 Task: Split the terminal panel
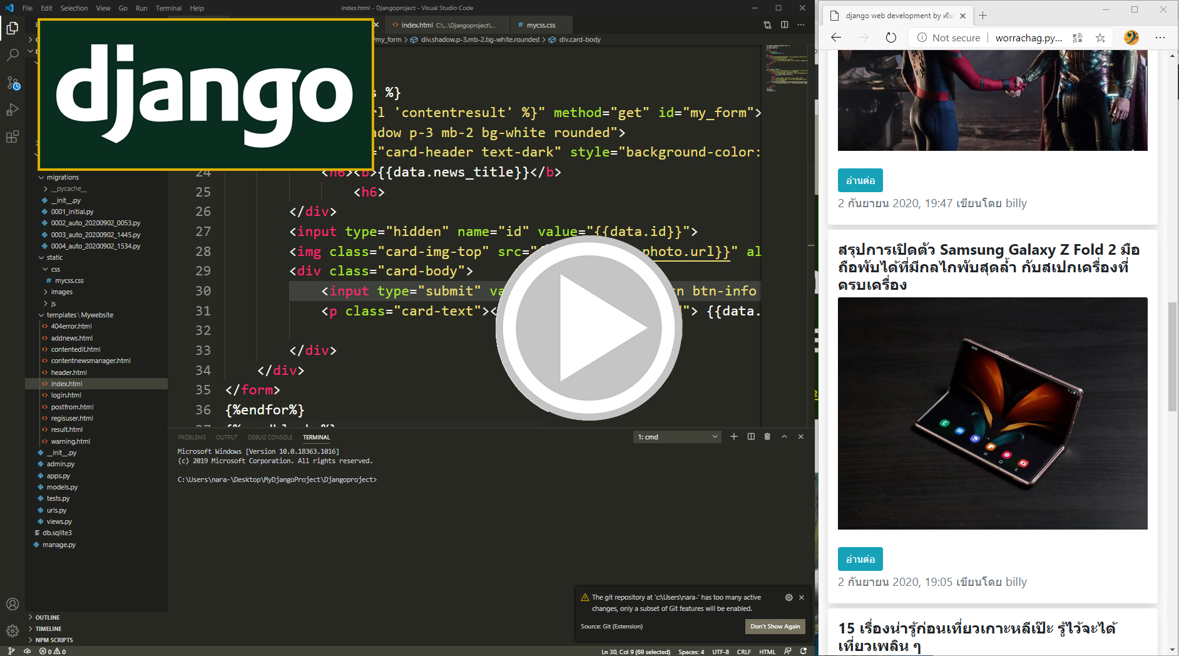pos(751,437)
